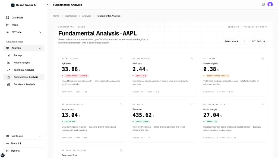Select the Technical Analysis trend icon
Image resolution: width=278 pixels, height=158 pixels.
click(8, 70)
